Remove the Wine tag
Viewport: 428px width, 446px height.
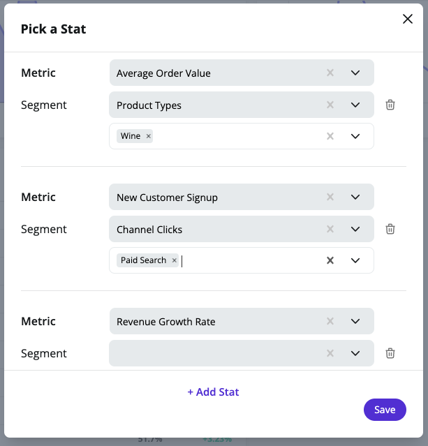(x=149, y=136)
